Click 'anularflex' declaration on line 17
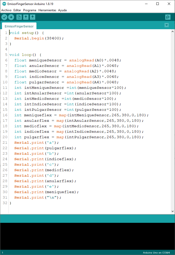The width and height of the screenshot is (175, 255). click(37, 121)
